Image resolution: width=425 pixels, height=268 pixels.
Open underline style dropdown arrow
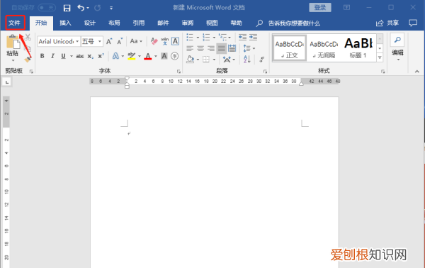point(72,56)
